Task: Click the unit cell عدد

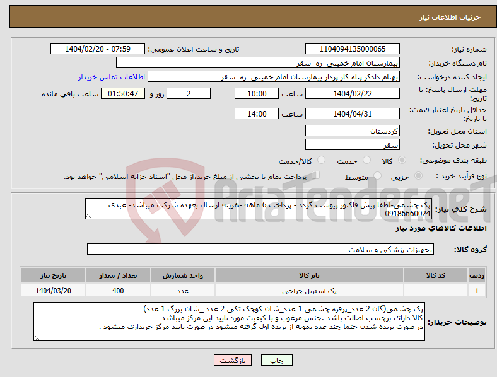Action: click(183, 291)
